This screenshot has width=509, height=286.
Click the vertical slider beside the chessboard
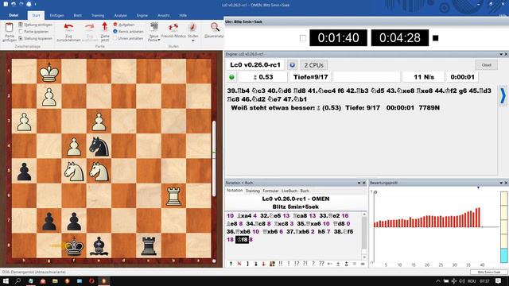214,158
